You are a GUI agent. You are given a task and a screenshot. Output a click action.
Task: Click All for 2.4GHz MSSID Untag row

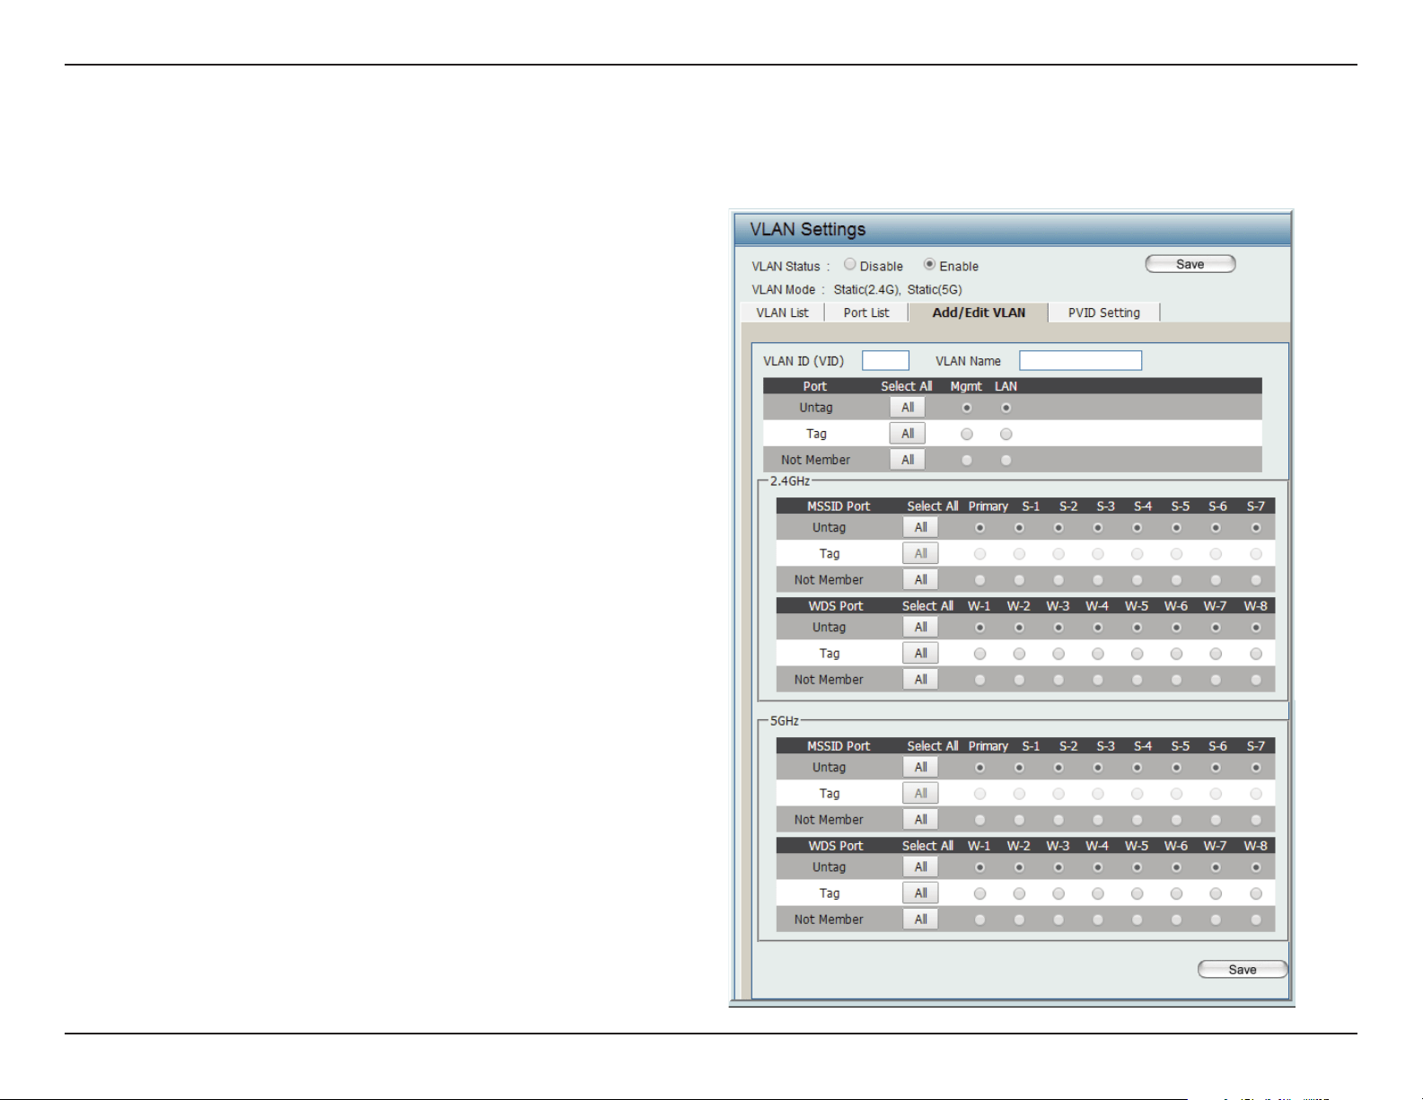click(x=920, y=528)
